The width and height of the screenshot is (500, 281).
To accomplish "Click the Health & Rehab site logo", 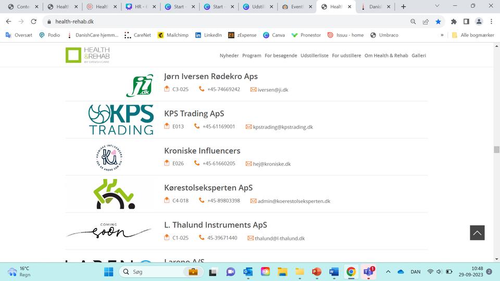I will 87,55.
